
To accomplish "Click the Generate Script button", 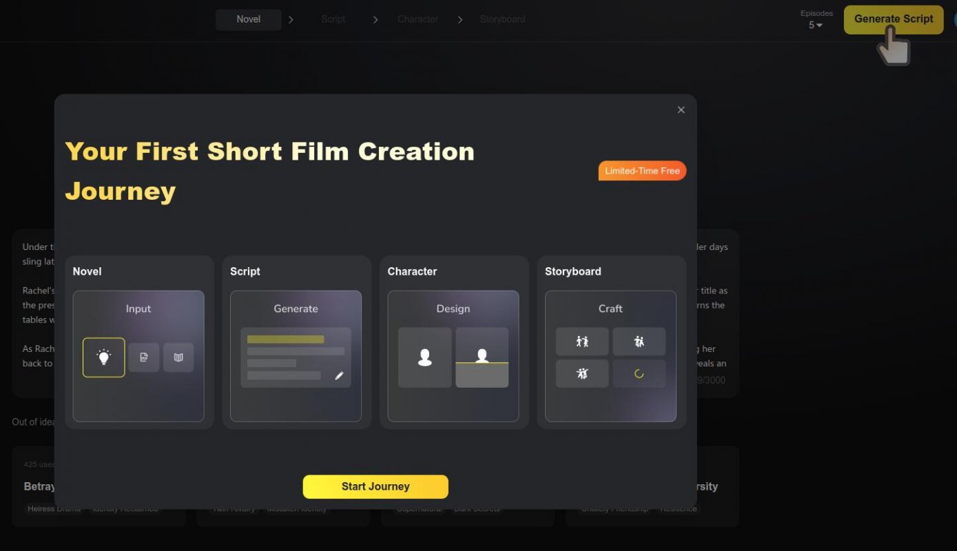I will (894, 19).
